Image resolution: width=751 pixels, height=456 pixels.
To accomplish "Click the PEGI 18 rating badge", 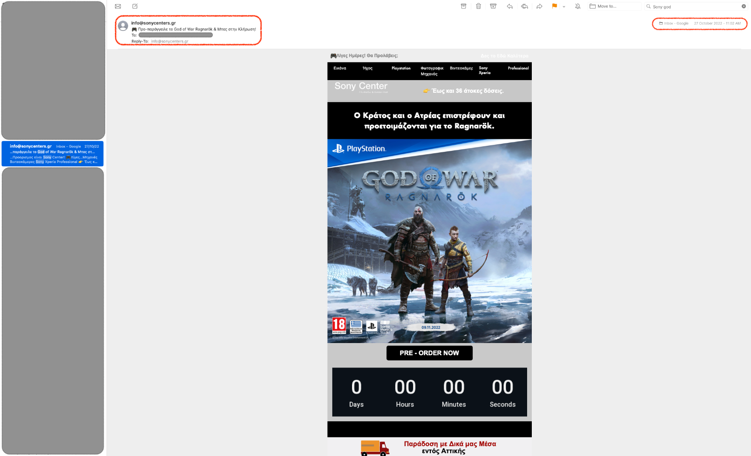I will (339, 325).
